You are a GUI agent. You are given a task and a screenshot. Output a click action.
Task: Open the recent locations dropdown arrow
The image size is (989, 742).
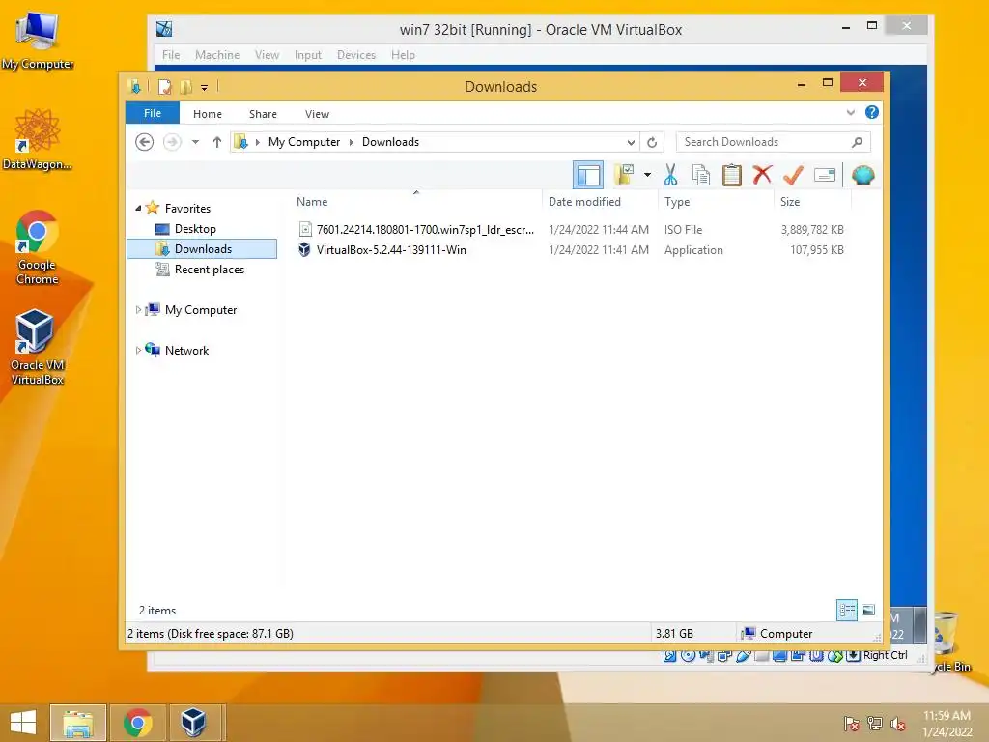195,142
